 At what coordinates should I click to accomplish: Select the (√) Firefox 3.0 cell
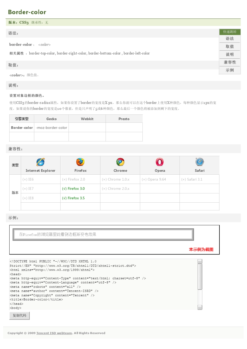pyautogui.click(x=80, y=189)
